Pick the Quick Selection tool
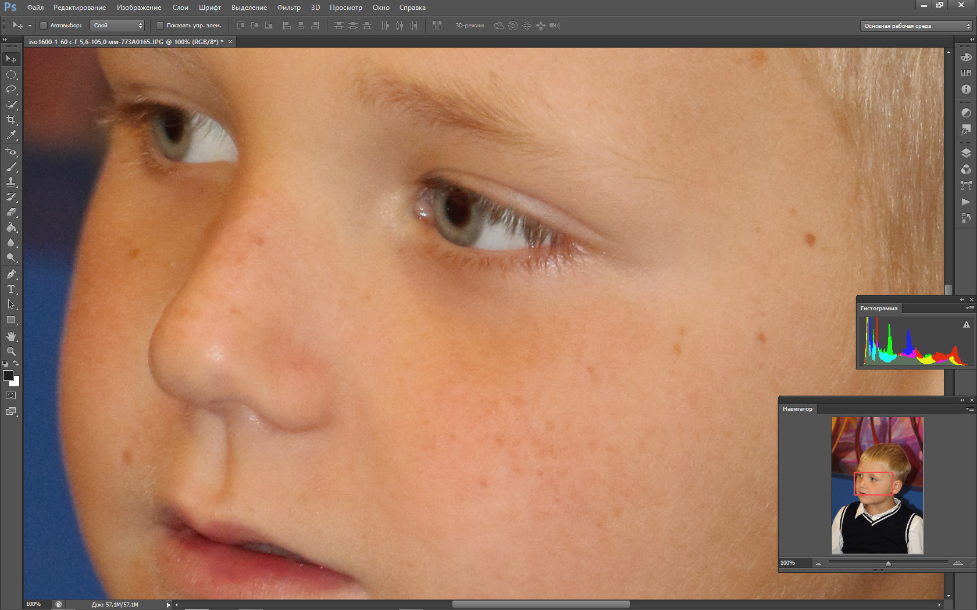977x610 pixels. pos(11,105)
